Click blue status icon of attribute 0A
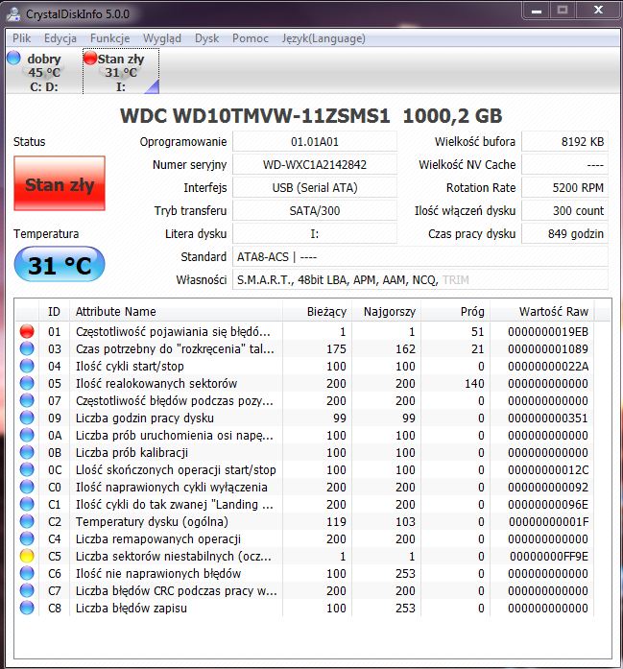 [x=27, y=435]
